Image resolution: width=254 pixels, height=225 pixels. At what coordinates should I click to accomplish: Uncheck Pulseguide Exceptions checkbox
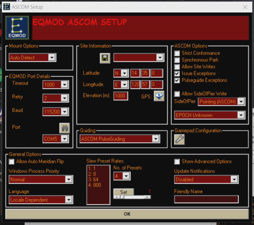pos(177,80)
